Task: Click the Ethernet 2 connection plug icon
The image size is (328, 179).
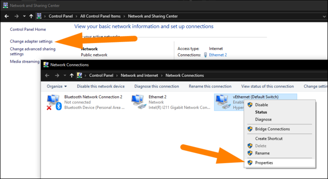Action: click(205, 55)
